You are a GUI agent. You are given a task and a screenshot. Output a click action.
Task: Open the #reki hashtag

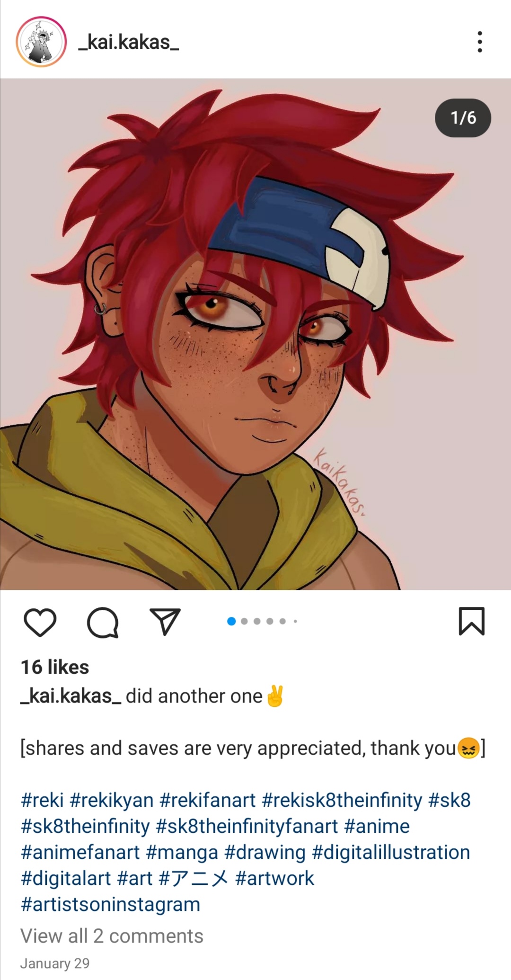pyautogui.click(x=42, y=800)
